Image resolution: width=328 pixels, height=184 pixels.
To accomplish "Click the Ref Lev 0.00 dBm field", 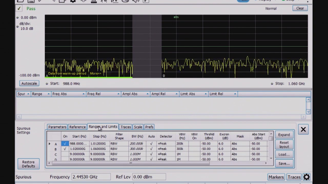I will tap(149, 177).
